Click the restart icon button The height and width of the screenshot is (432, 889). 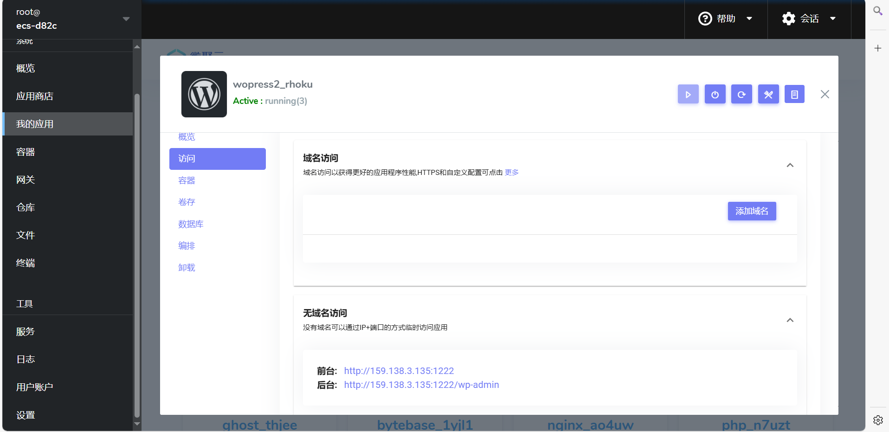[x=741, y=94]
